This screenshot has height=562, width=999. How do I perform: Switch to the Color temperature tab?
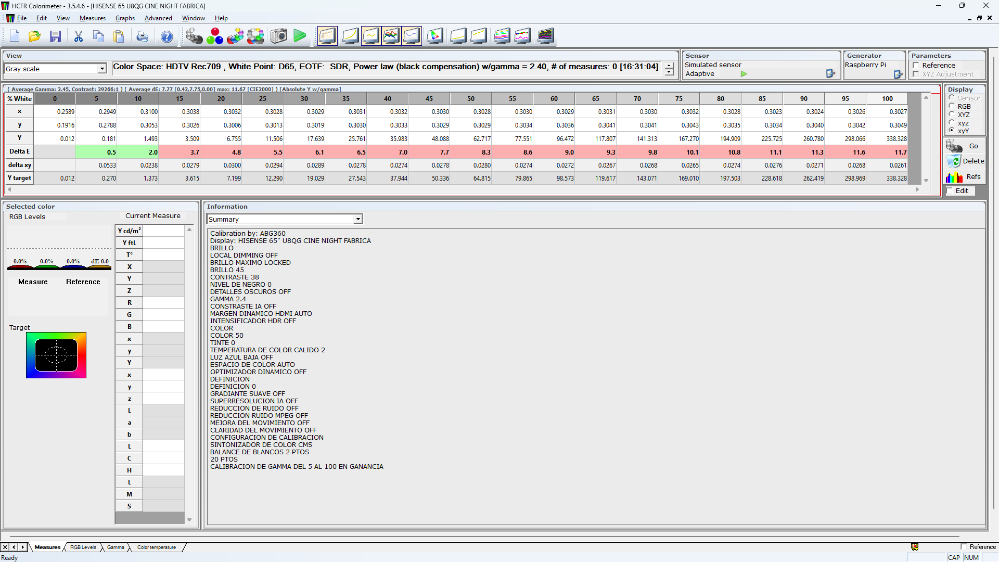point(156,547)
